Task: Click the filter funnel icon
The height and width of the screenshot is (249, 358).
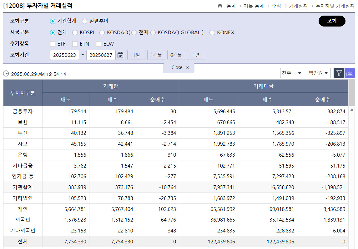Action: pos(339,73)
